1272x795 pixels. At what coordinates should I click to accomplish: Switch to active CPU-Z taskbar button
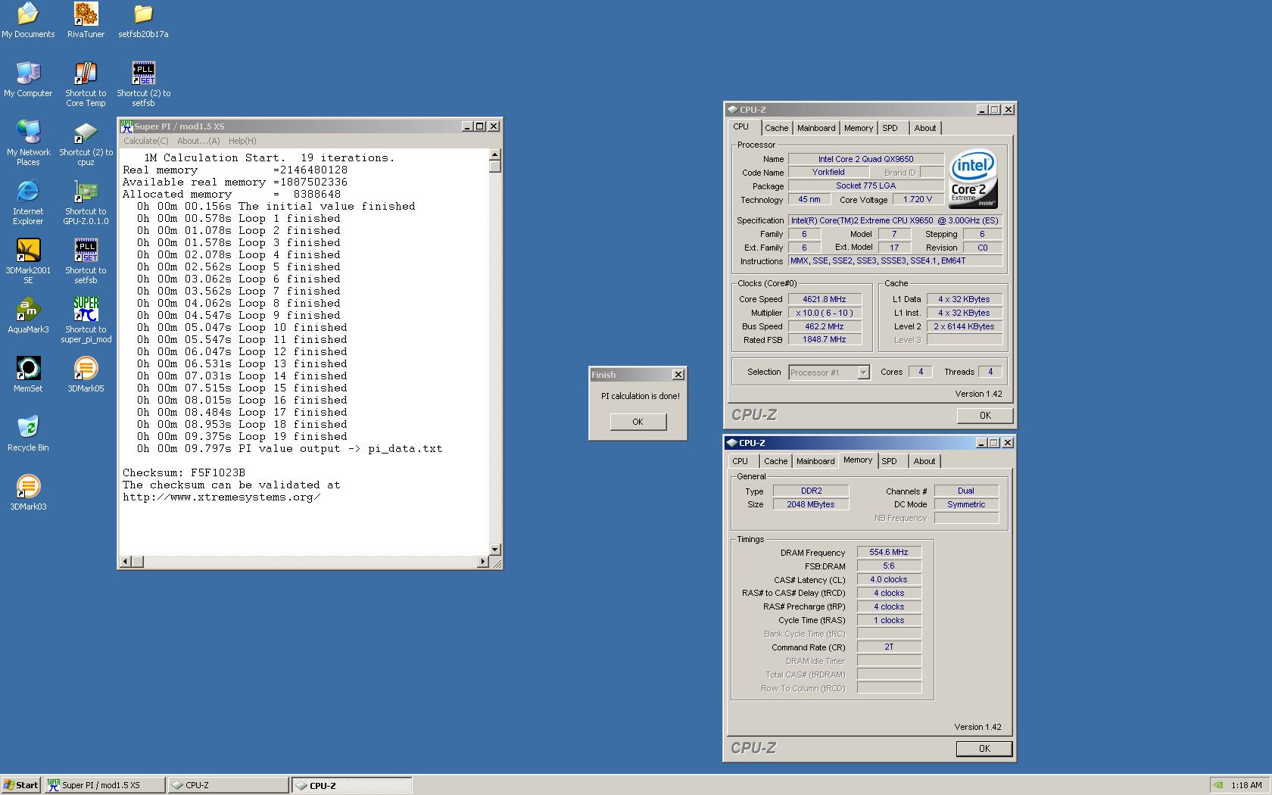click(x=352, y=785)
